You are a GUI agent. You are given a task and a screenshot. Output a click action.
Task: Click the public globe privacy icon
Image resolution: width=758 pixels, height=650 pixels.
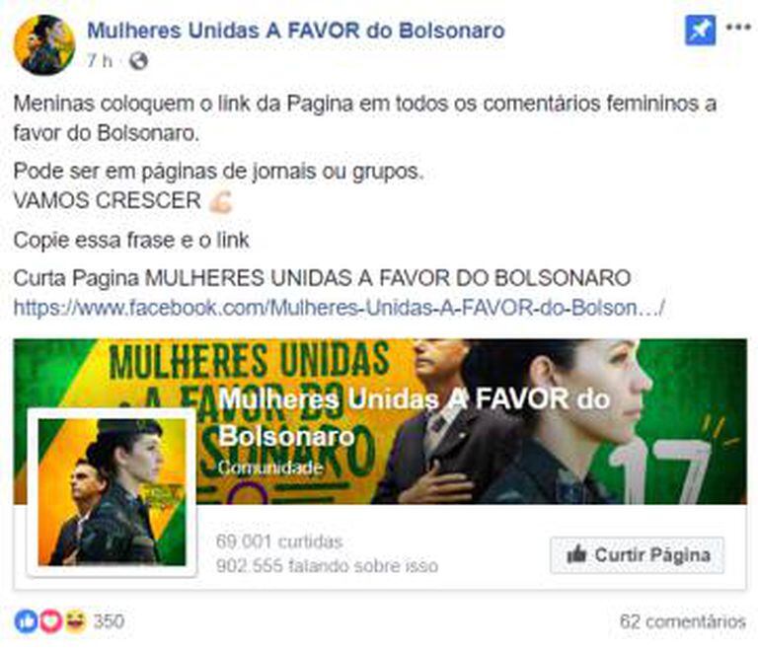[138, 61]
